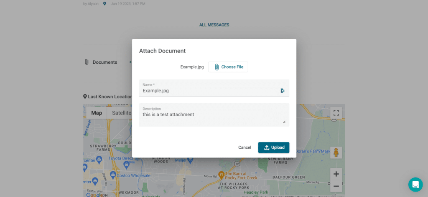Focus the Name input field
The height and width of the screenshot is (197, 428).
click(209, 90)
